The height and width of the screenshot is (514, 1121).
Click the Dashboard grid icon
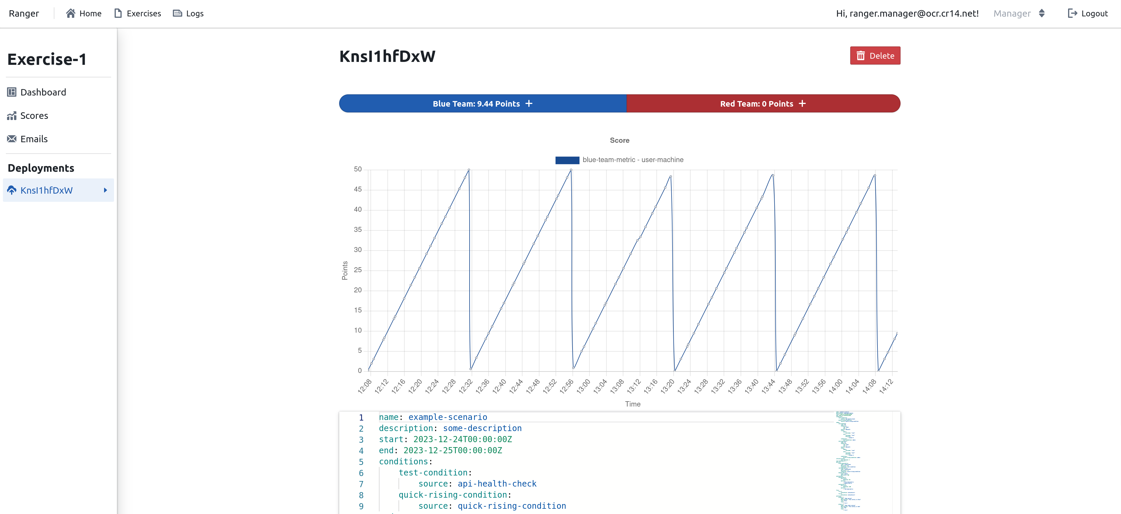[12, 92]
